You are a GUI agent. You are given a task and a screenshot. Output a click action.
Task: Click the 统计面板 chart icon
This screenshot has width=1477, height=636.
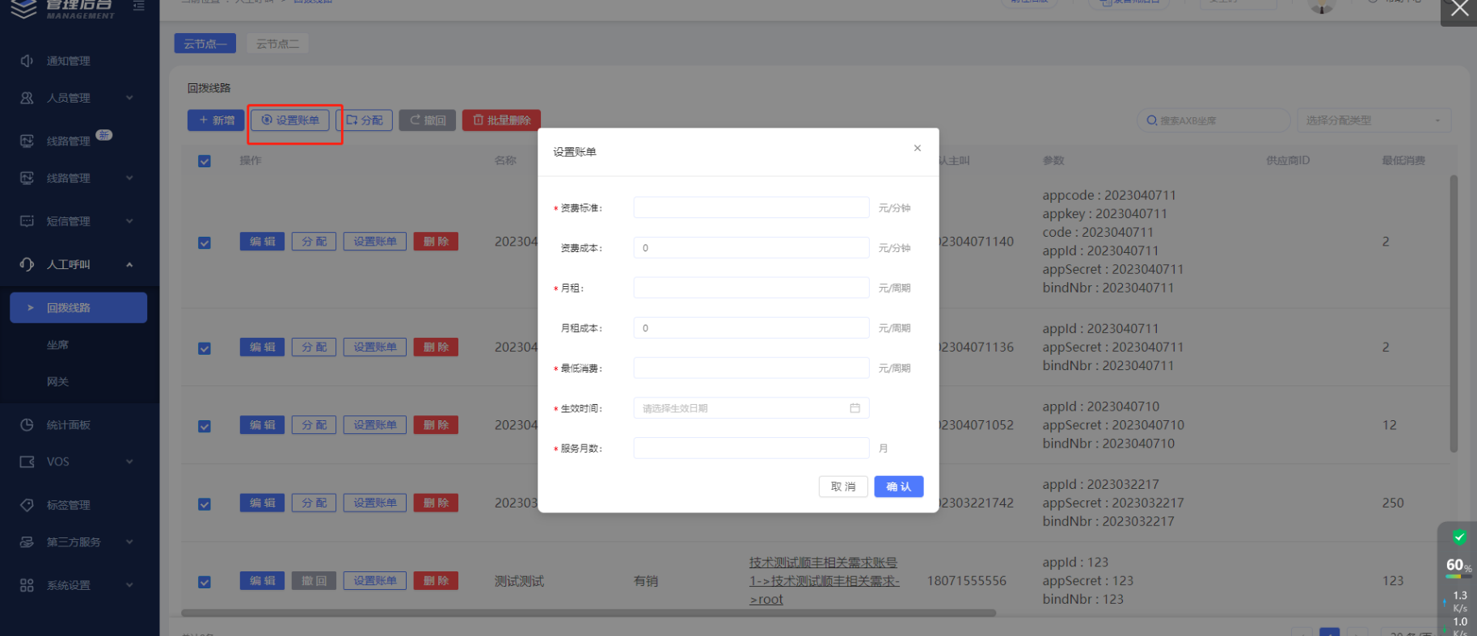coord(27,425)
